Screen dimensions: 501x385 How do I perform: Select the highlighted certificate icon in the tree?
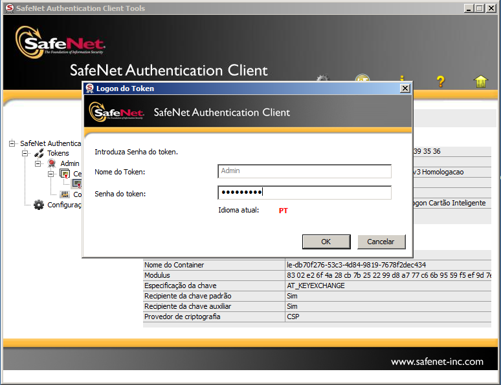pos(77,183)
